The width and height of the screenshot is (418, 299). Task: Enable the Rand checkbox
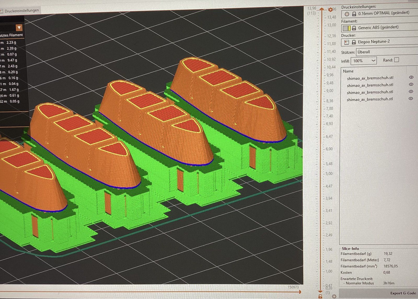(x=397, y=60)
